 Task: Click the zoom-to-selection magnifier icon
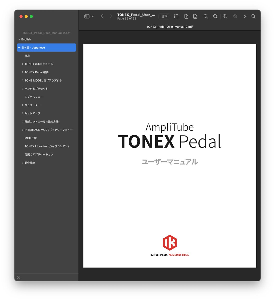[235, 16]
